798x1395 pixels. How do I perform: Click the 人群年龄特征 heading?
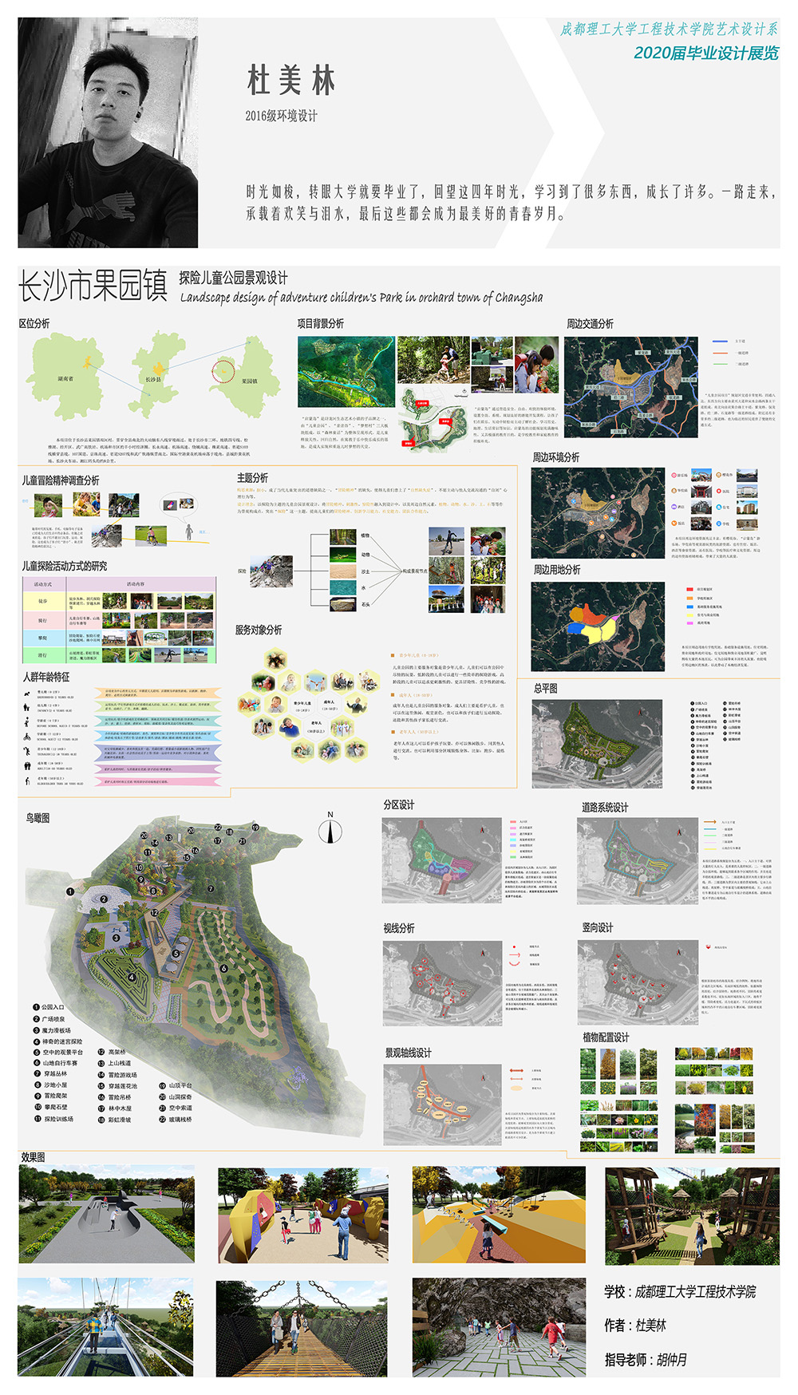tap(46, 677)
